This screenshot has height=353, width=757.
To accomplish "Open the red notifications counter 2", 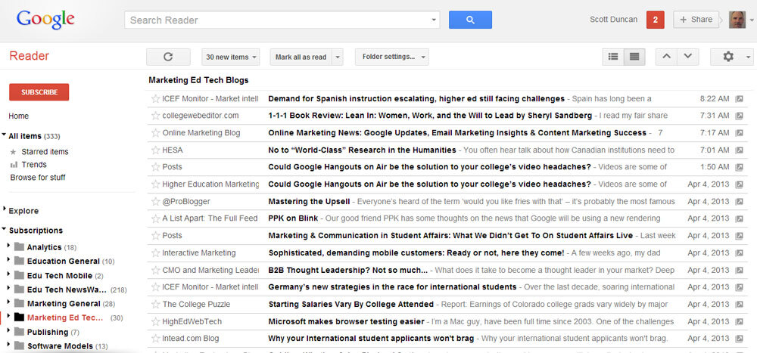I will tap(655, 20).
